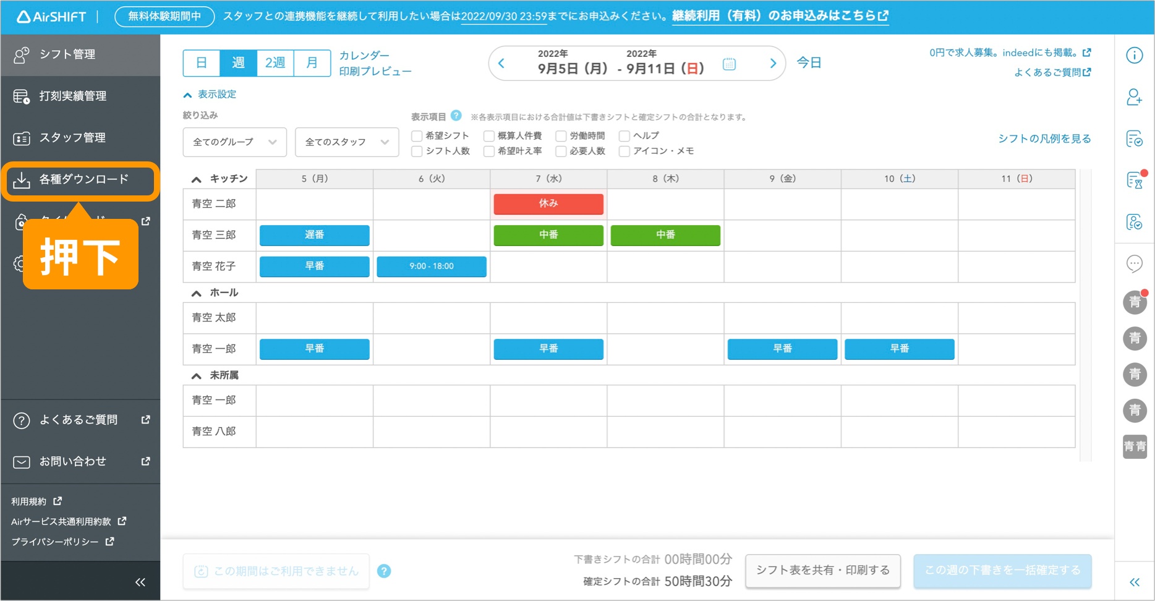The image size is (1155, 601).
Task: Open the calendar date picker icon
Action: [x=729, y=64]
